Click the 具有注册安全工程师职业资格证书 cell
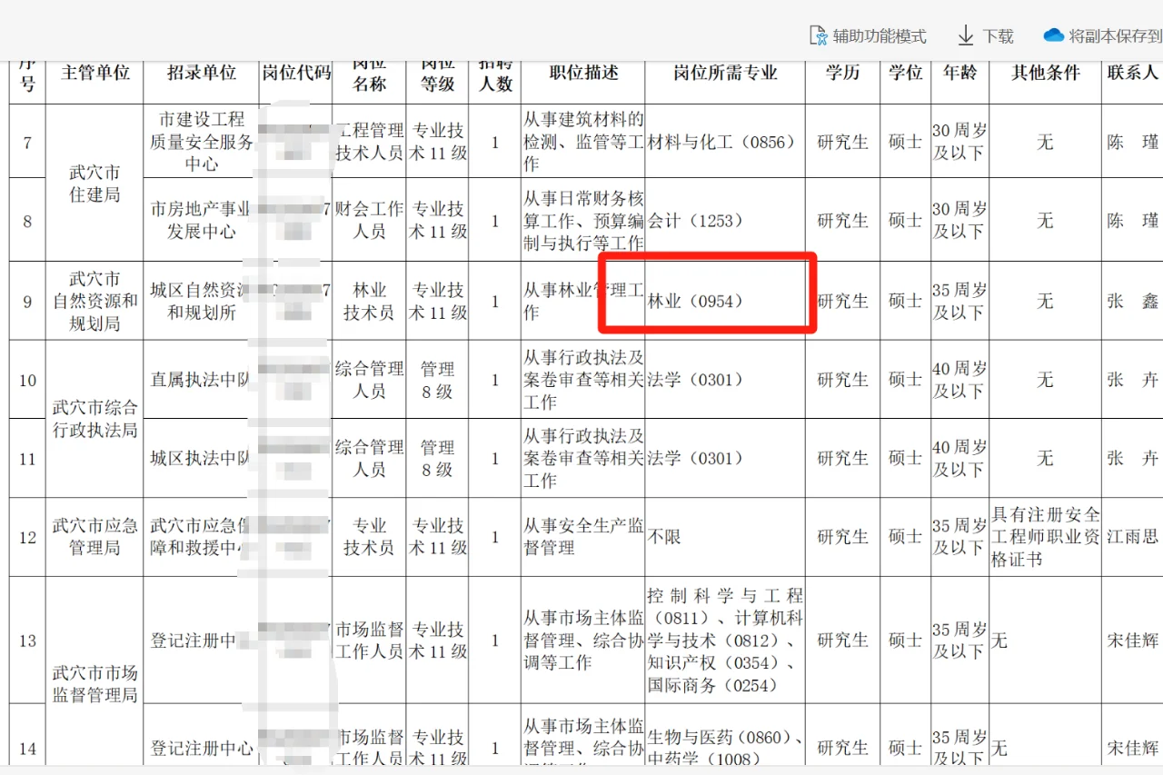The width and height of the screenshot is (1163, 775). point(1045,536)
